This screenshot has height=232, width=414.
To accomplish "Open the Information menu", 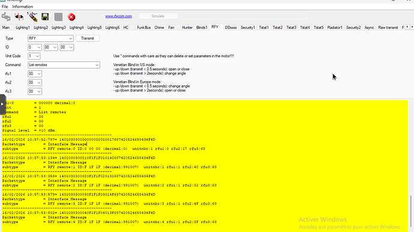I will pos(22,7).
